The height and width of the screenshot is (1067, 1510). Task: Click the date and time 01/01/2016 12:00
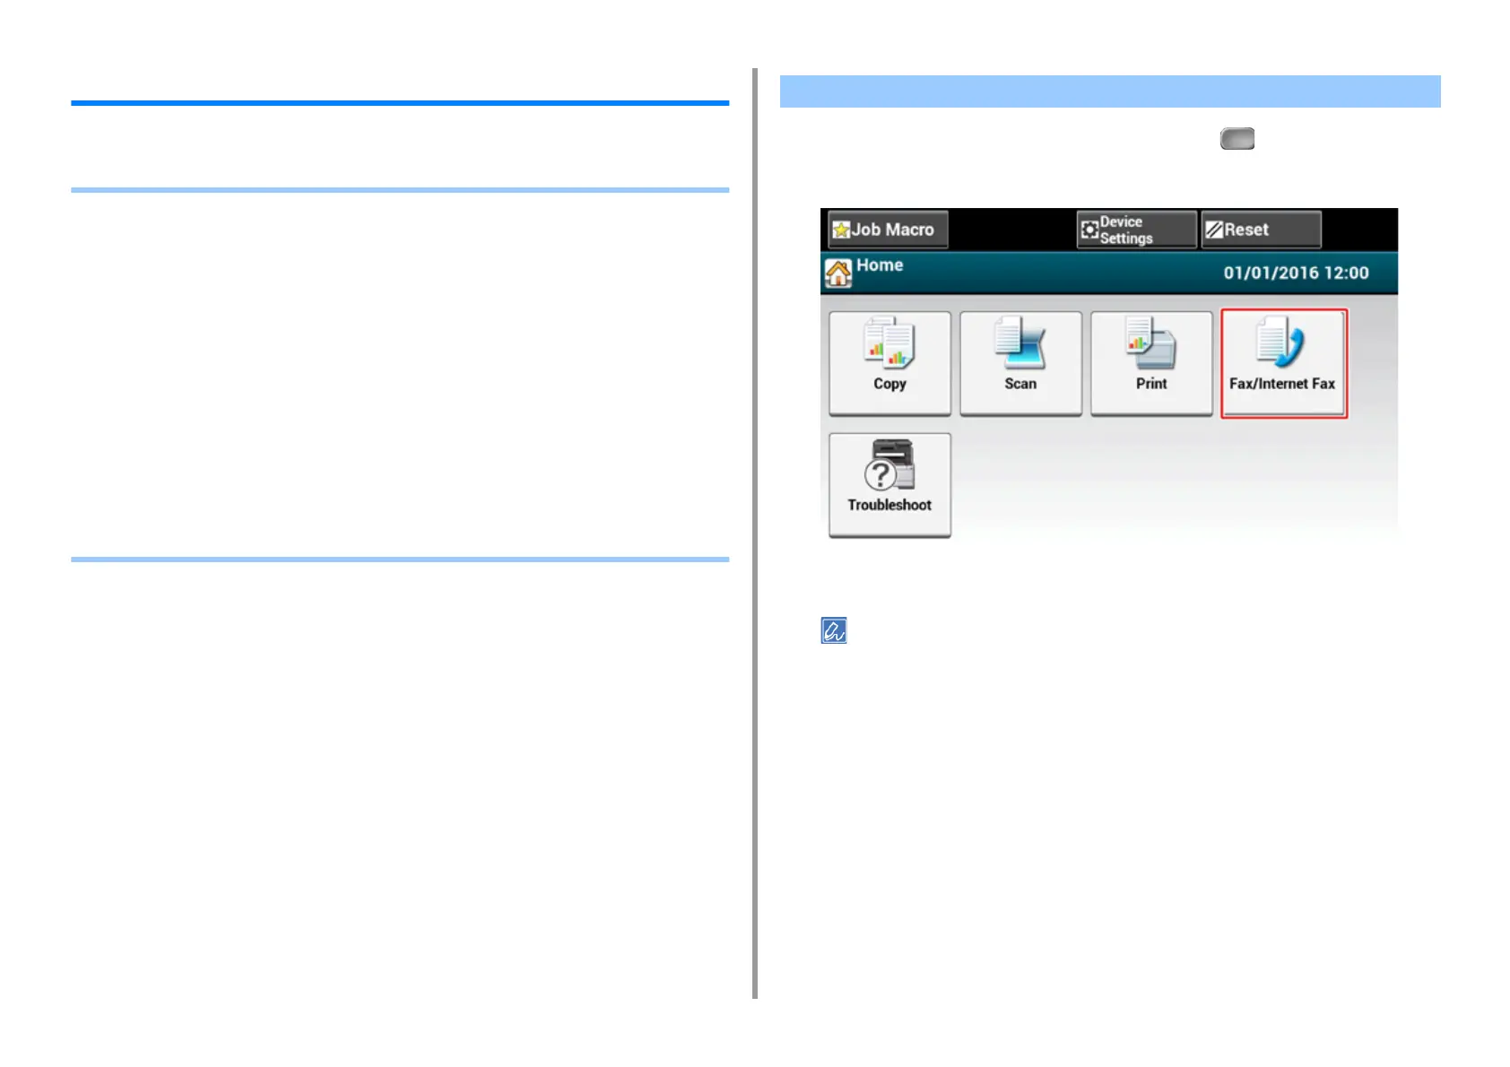[x=1296, y=273]
